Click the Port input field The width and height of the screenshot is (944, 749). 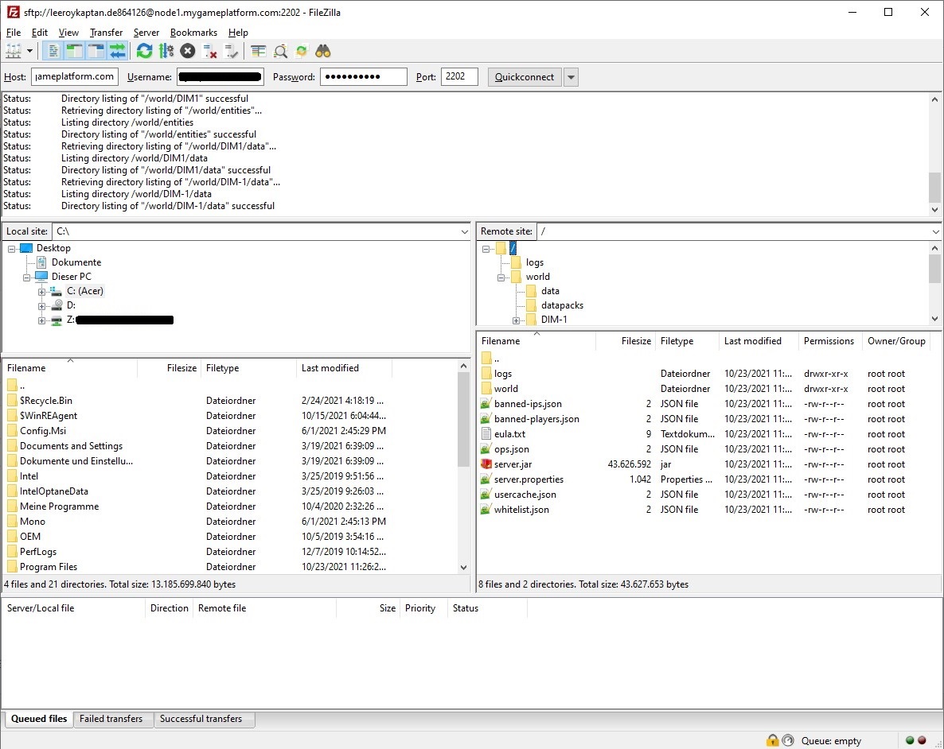coord(459,76)
